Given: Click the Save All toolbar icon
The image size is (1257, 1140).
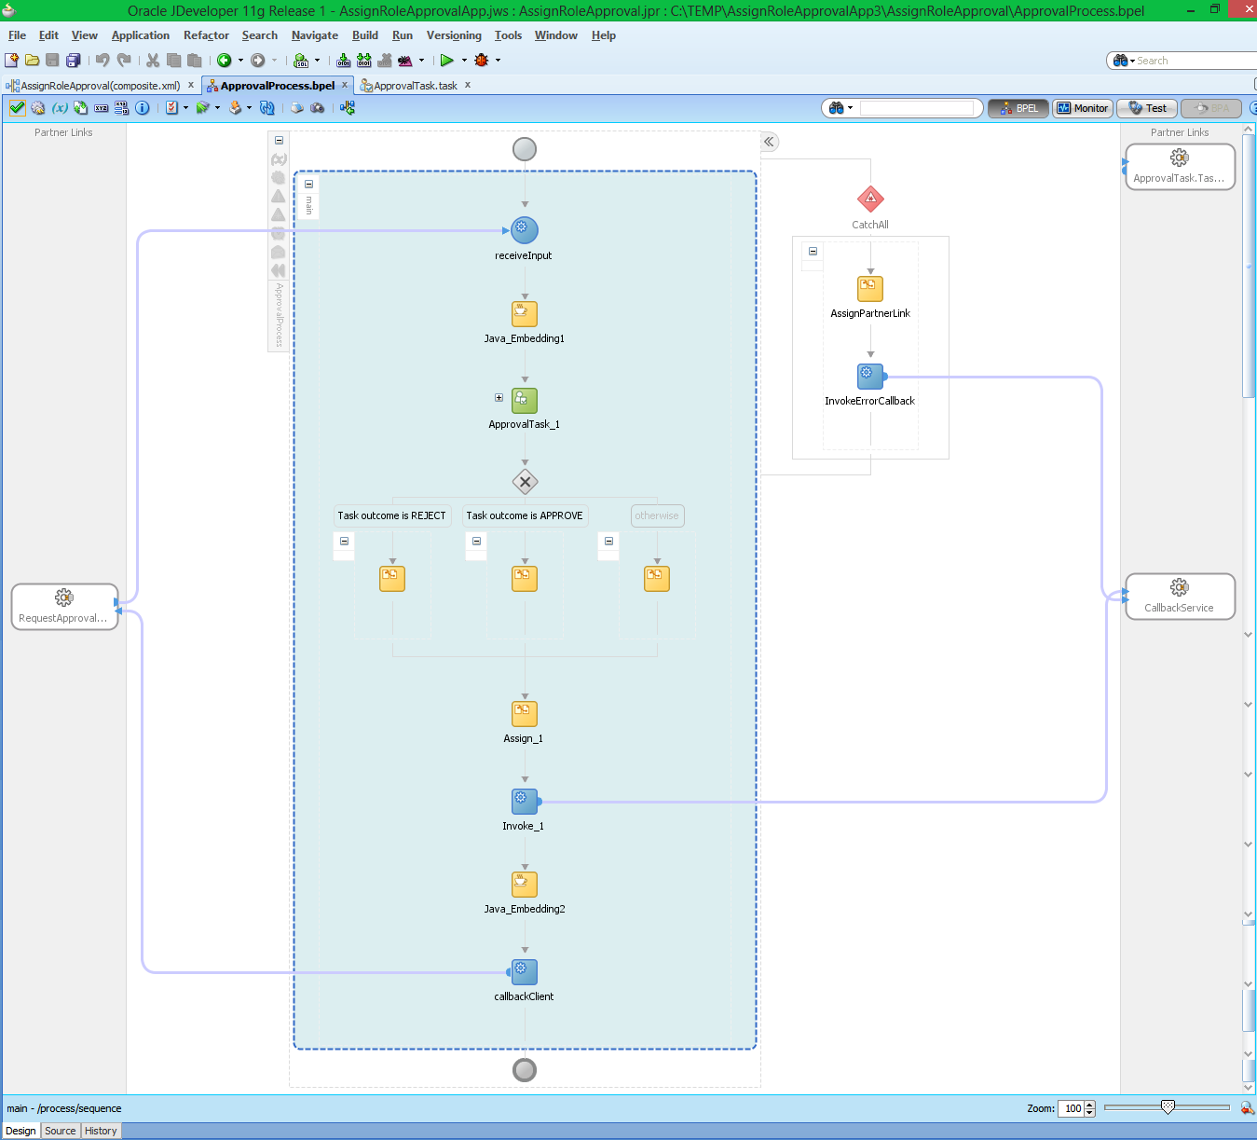Looking at the screenshot, I should coord(73,60).
